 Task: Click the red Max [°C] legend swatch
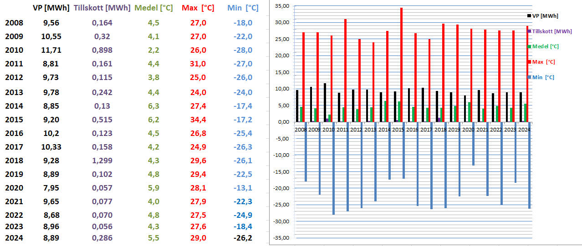[x=529, y=61]
